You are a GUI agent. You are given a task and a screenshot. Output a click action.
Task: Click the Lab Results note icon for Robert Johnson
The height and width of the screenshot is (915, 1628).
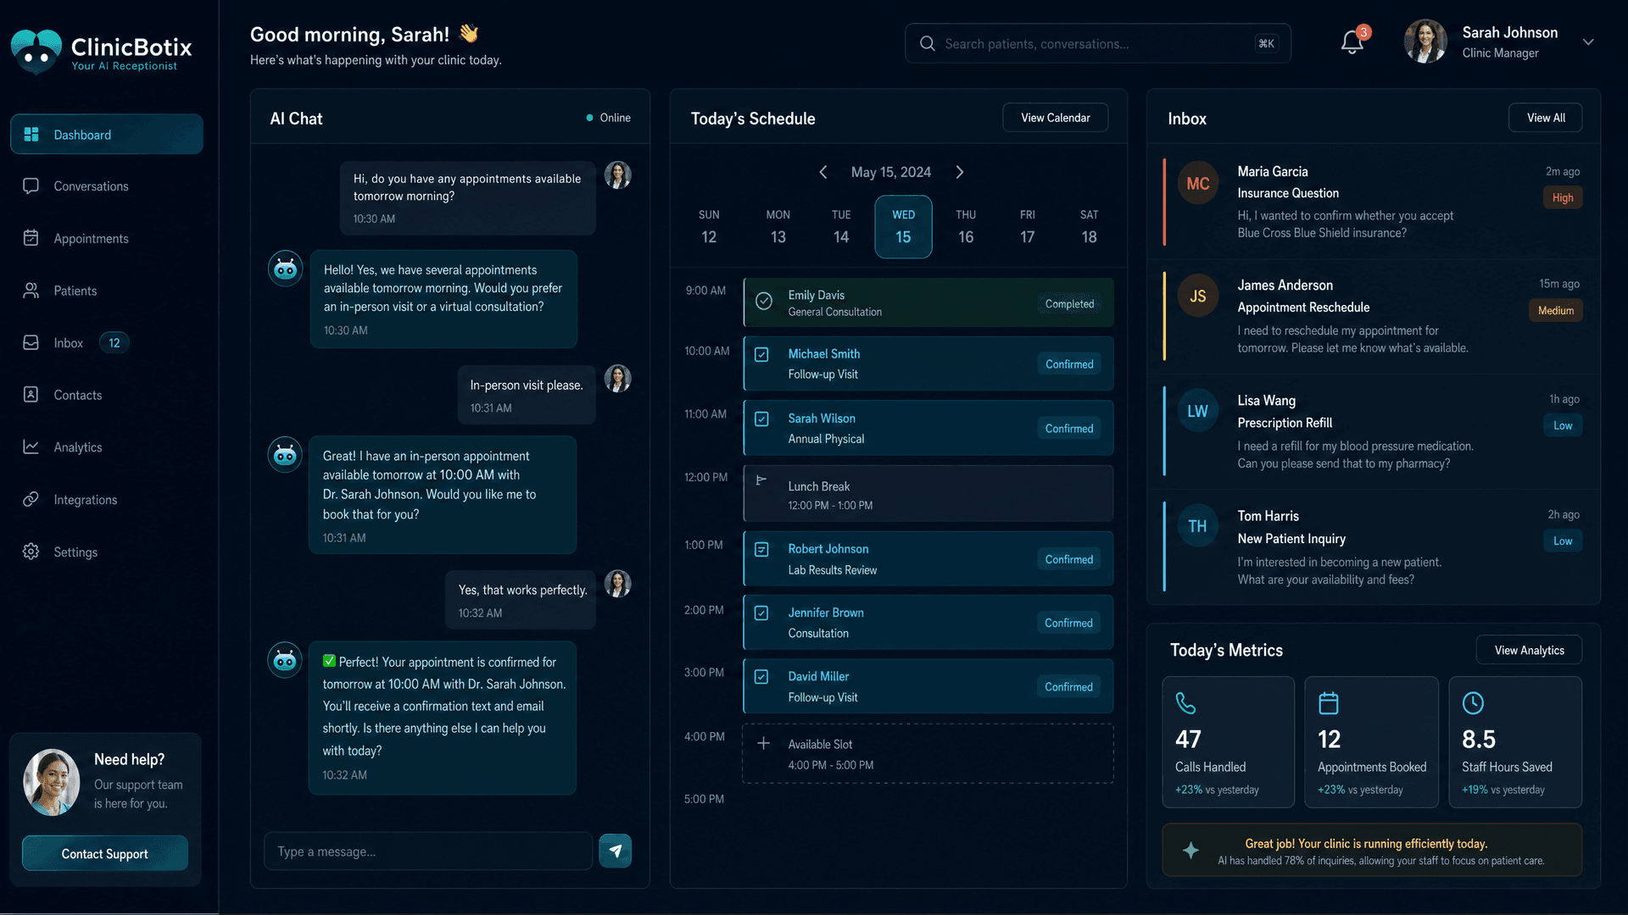761,549
